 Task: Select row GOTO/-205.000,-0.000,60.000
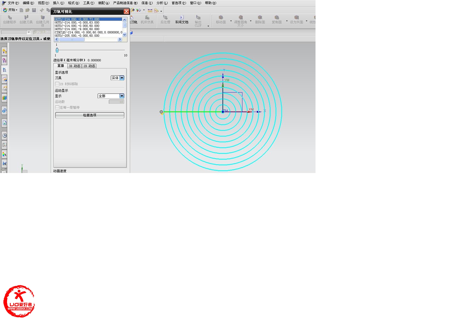[88, 36]
